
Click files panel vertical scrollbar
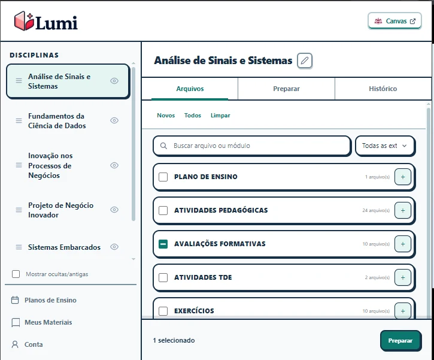click(429, 212)
